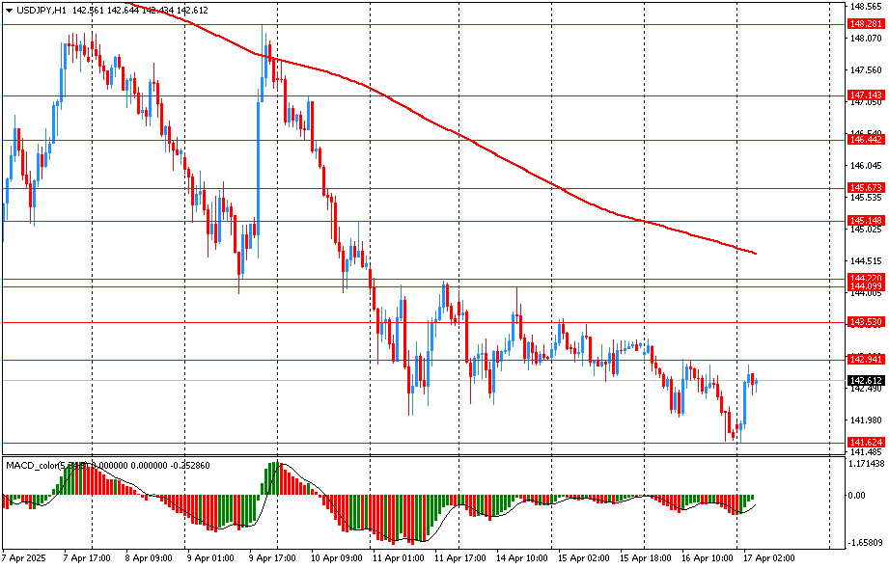Click the black 142.612 current price label
Screen dimensions: 889x569
[x=865, y=381]
